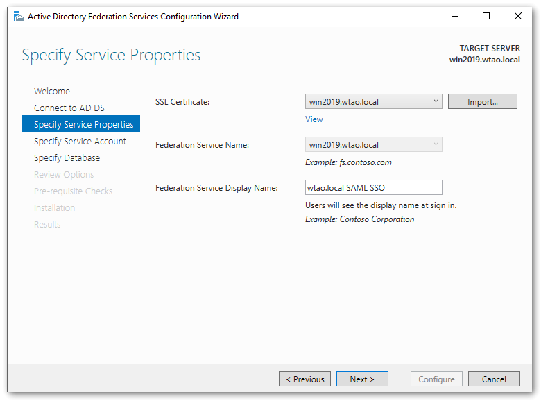Image resolution: width=541 pixels, height=401 pixels.
Task: Click the Results step in sidebar
Action: click(x=47, y=225)
